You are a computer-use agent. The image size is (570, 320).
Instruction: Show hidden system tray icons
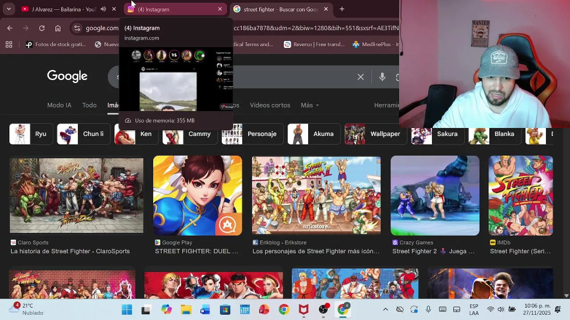386,309
